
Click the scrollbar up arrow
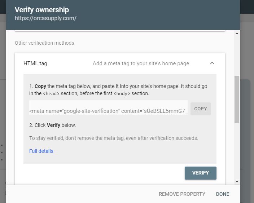click(x=237, y=34)
